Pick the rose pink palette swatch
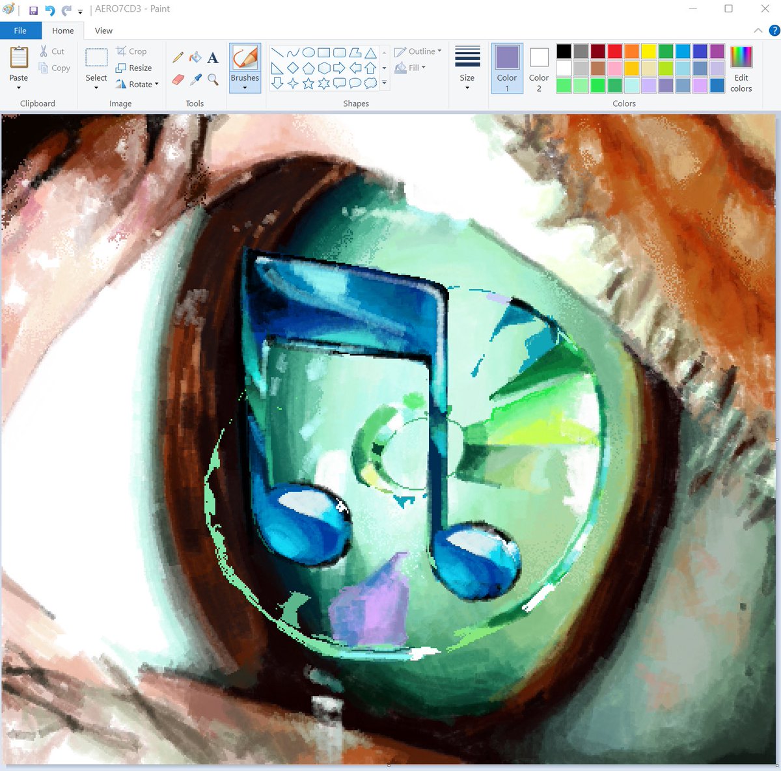This screenshot has width=781, height=771. coord(615,68)
